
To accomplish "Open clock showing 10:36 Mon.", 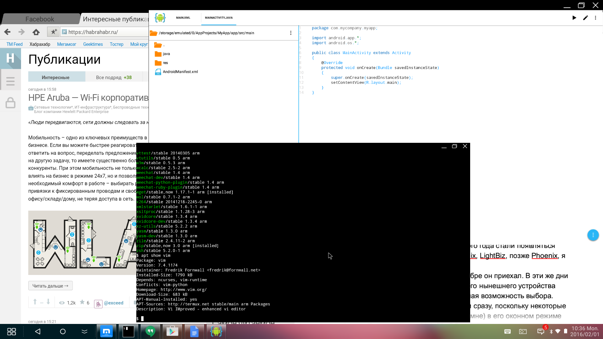I will tap(585, 331).
